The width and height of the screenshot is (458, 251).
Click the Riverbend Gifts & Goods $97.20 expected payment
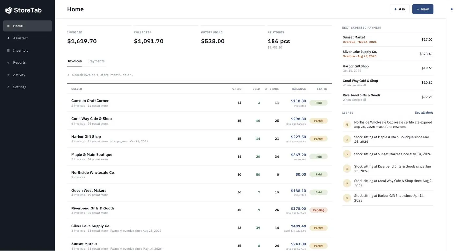(x=388, y=97)
